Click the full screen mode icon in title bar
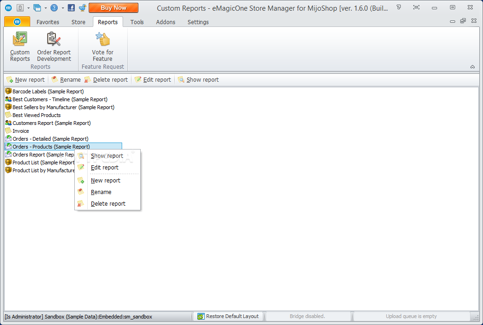This screenshot has width=483, height=325. point(416,7)
